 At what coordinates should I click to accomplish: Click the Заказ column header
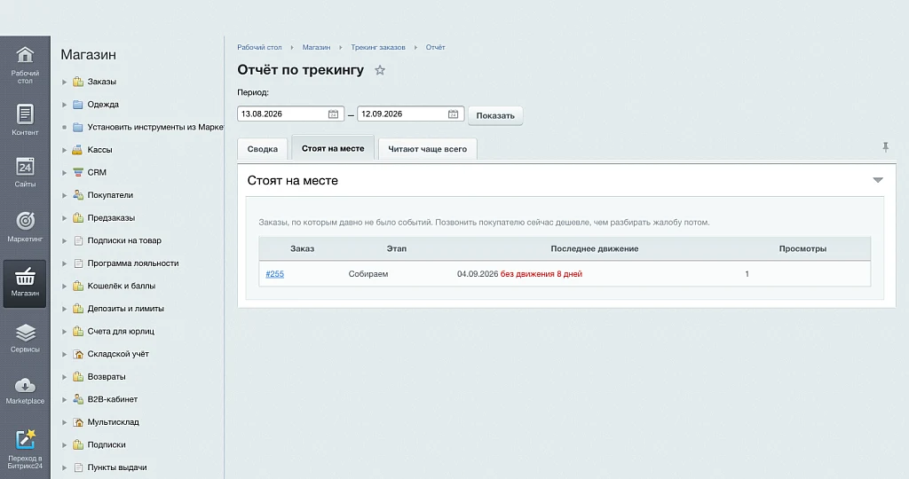point(302,248)
